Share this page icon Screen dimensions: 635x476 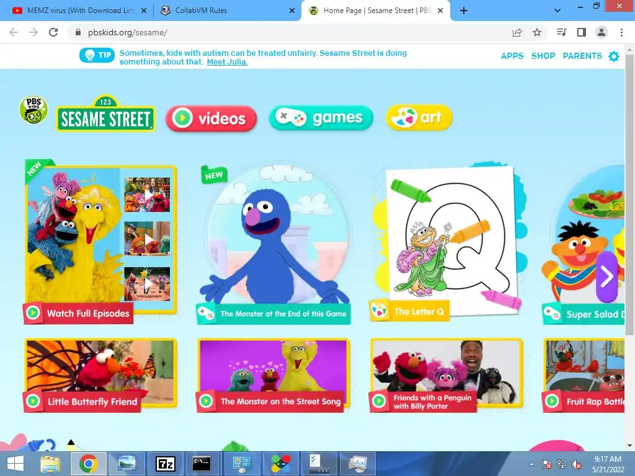(x=517, y=32)
